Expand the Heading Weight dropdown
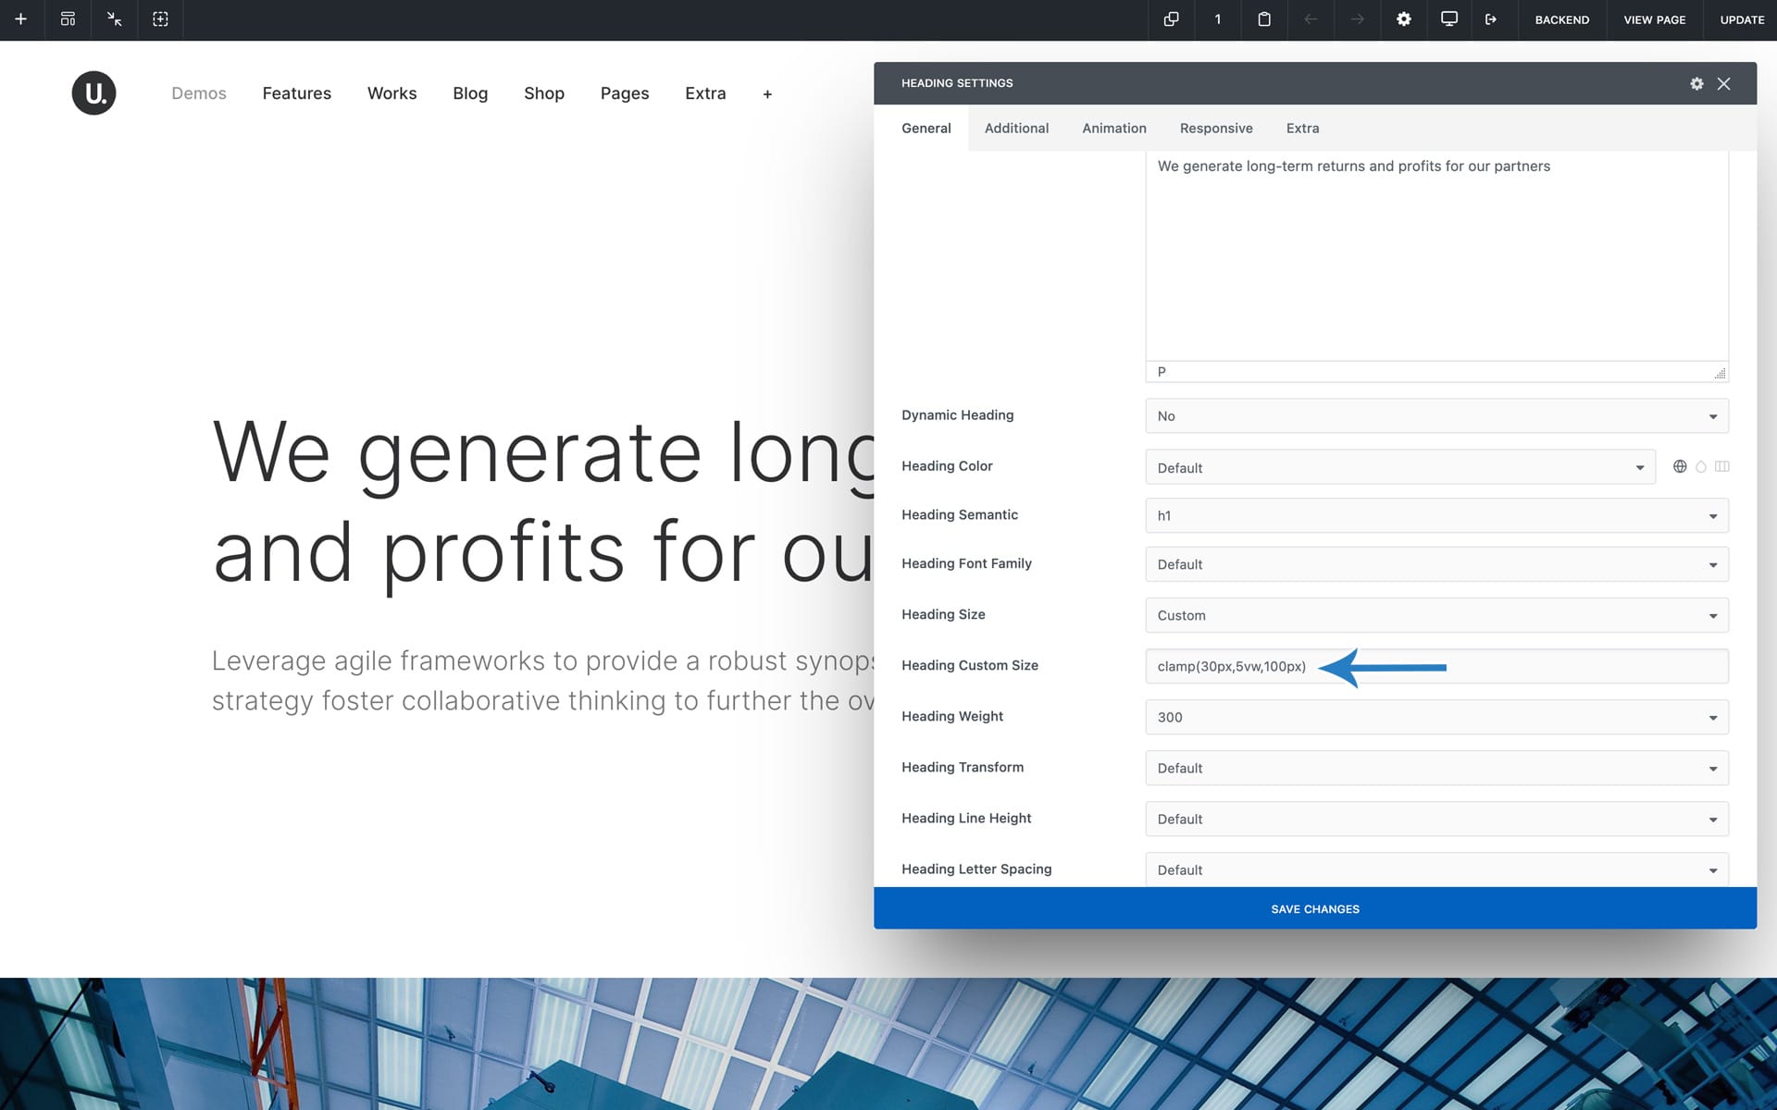 coord(1436,718)
